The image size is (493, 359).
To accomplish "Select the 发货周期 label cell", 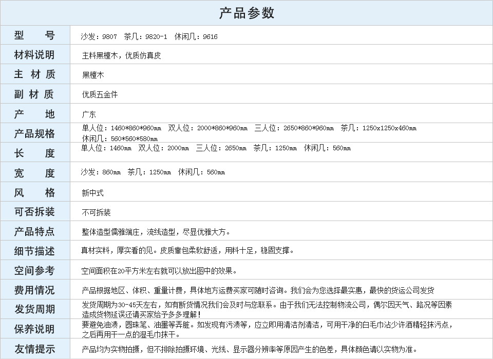I will click(x=34, y=309).
